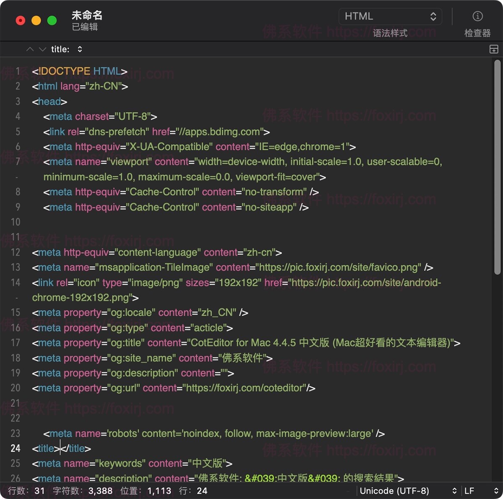The image size is (503, 499).
Task: Toggle full screen with green window button
Action: 52,20
